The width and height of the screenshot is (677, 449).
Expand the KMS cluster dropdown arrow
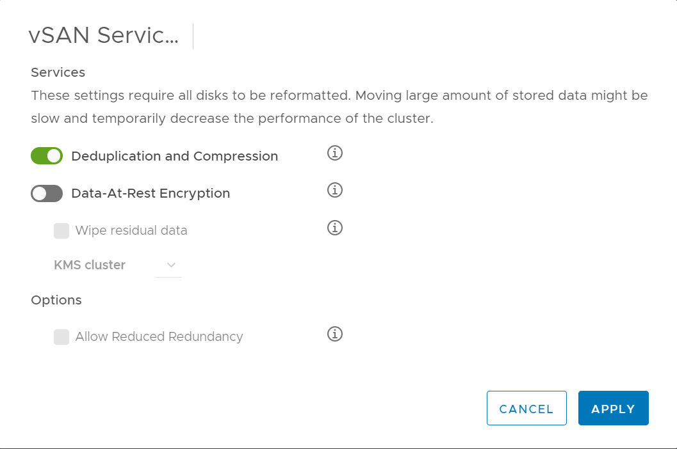[171, 265]
